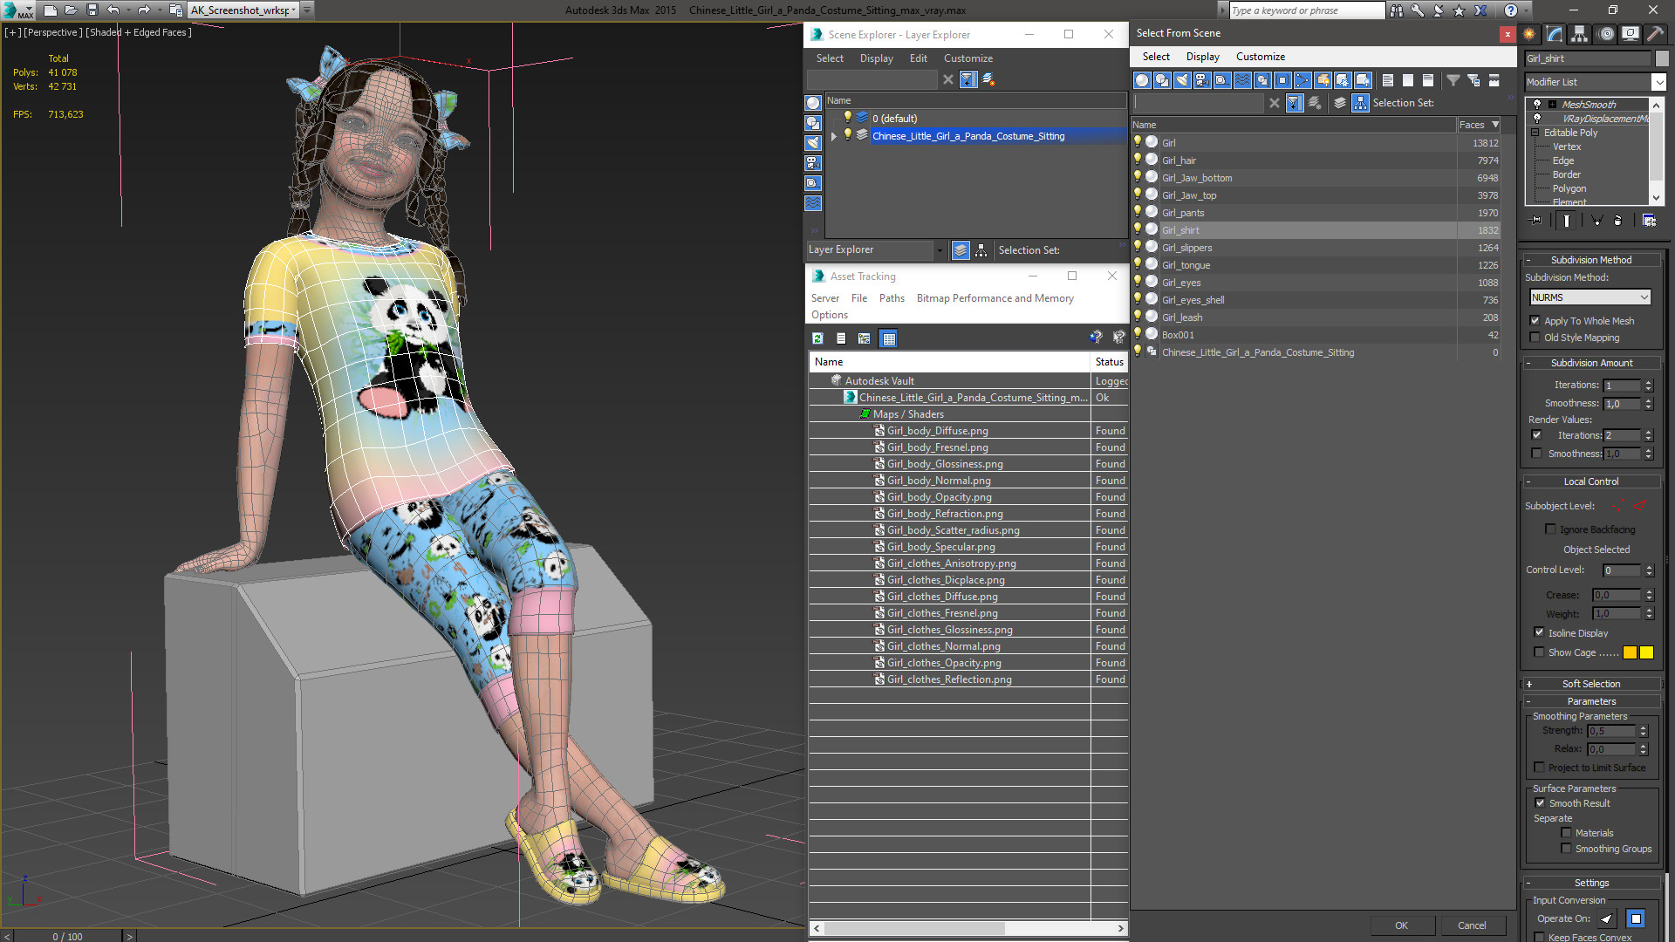Enable Separate by Materials checkbox

pyautogui.click(x=1566, y=833)
